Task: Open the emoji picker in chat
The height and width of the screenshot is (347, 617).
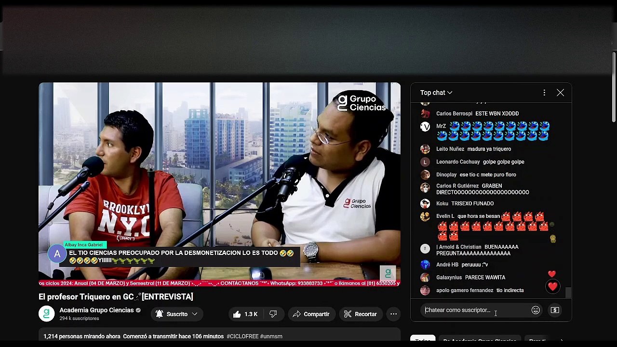Action: 536,310
